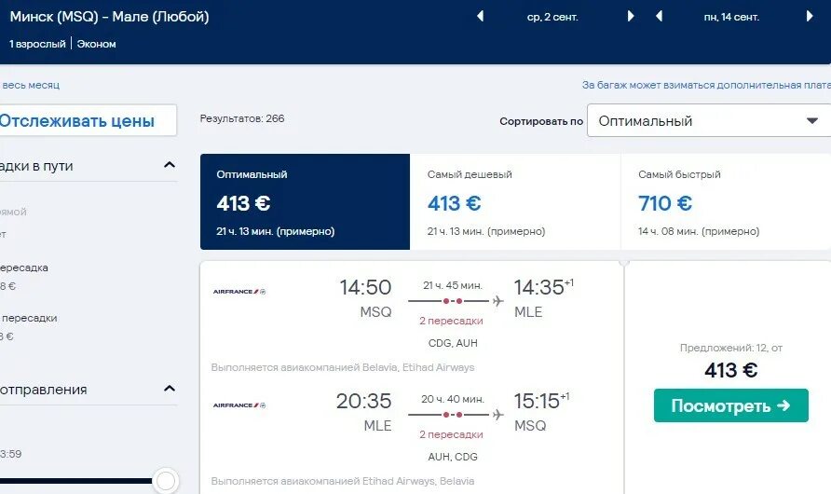
Task: Go to next departure date after ср, 2 сент.
Action: [x=631, y=17]
